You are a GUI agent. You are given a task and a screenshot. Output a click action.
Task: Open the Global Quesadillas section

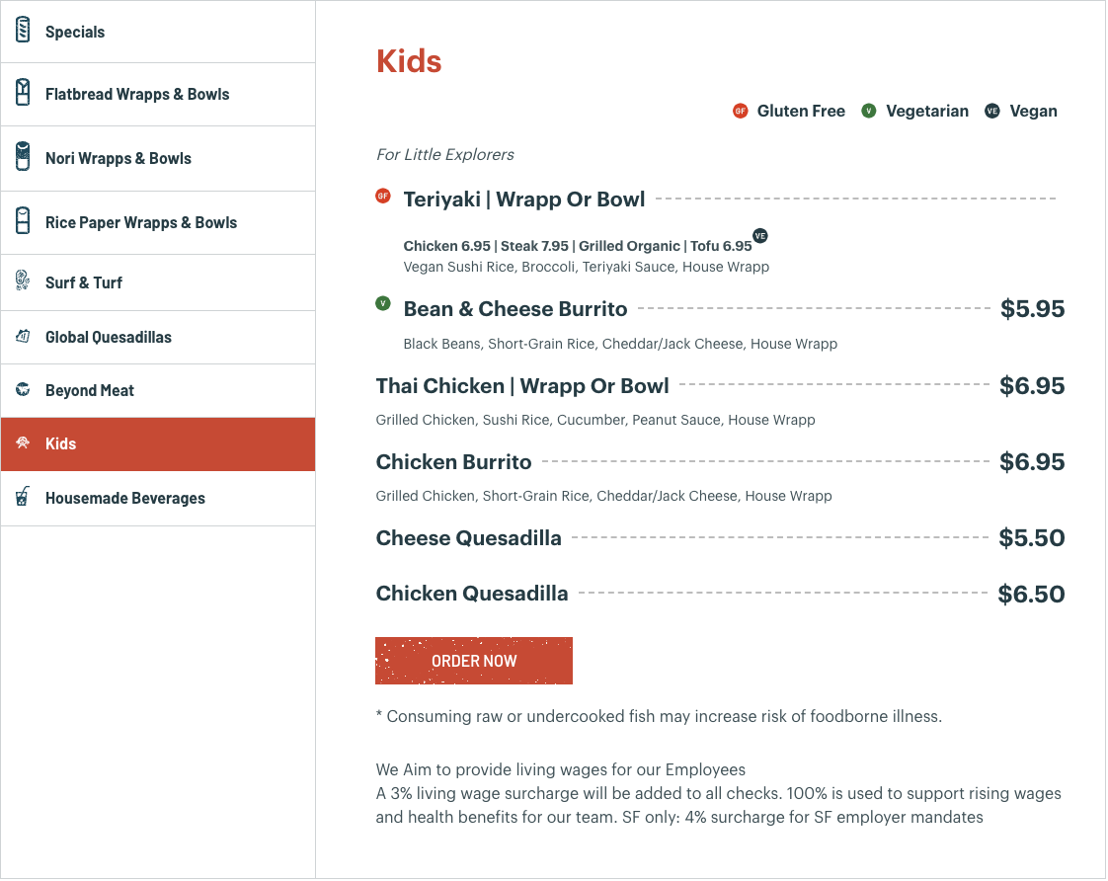click(109, 338)
